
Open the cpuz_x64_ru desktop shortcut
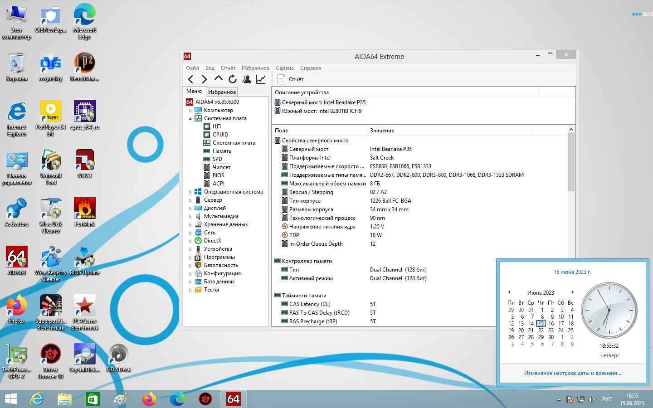coord(85,115)
